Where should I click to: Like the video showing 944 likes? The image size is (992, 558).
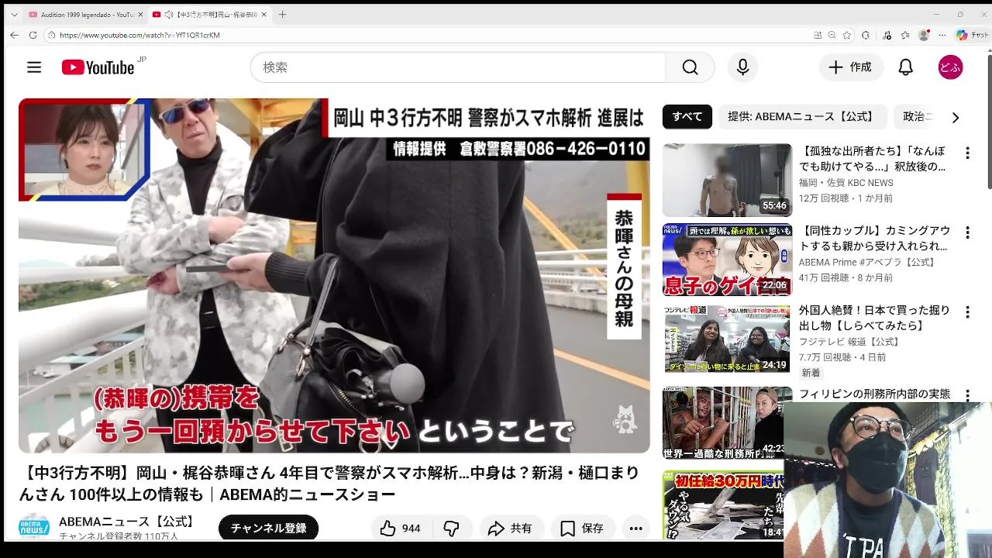[401, 529]
